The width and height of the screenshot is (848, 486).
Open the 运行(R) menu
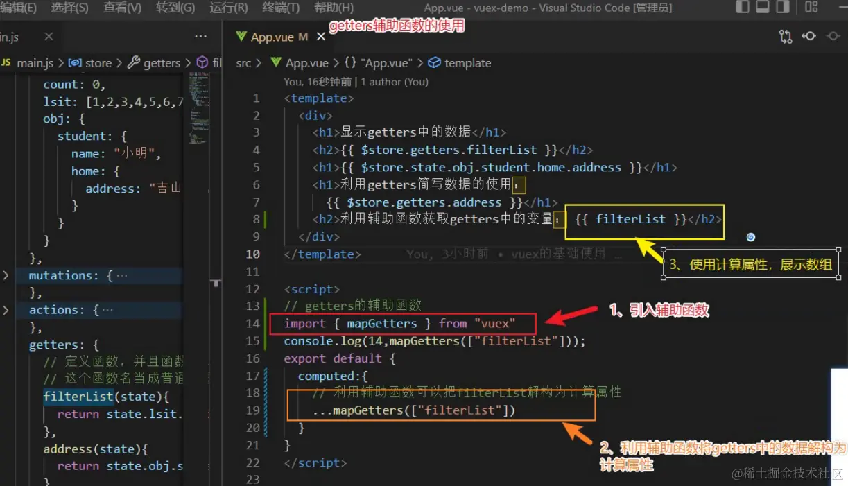[228, 8]
